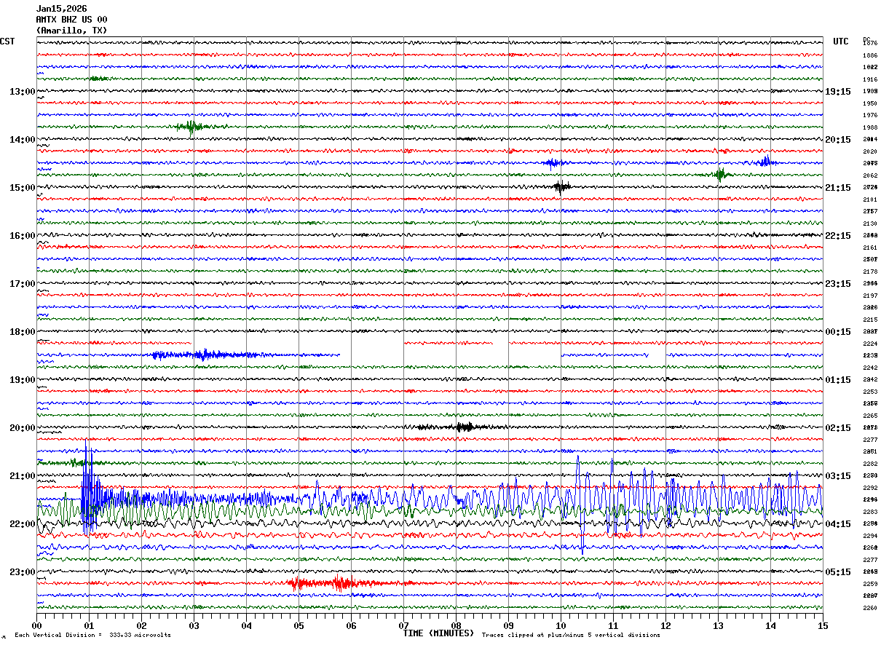Click the 15 minute tick on time axis
The height and width of the screenshot is (645, 881).
point(823,625)
